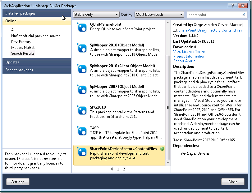Select the Online section header
The width and height of the screenshot is (252, 193).
(x=37, y=21)
